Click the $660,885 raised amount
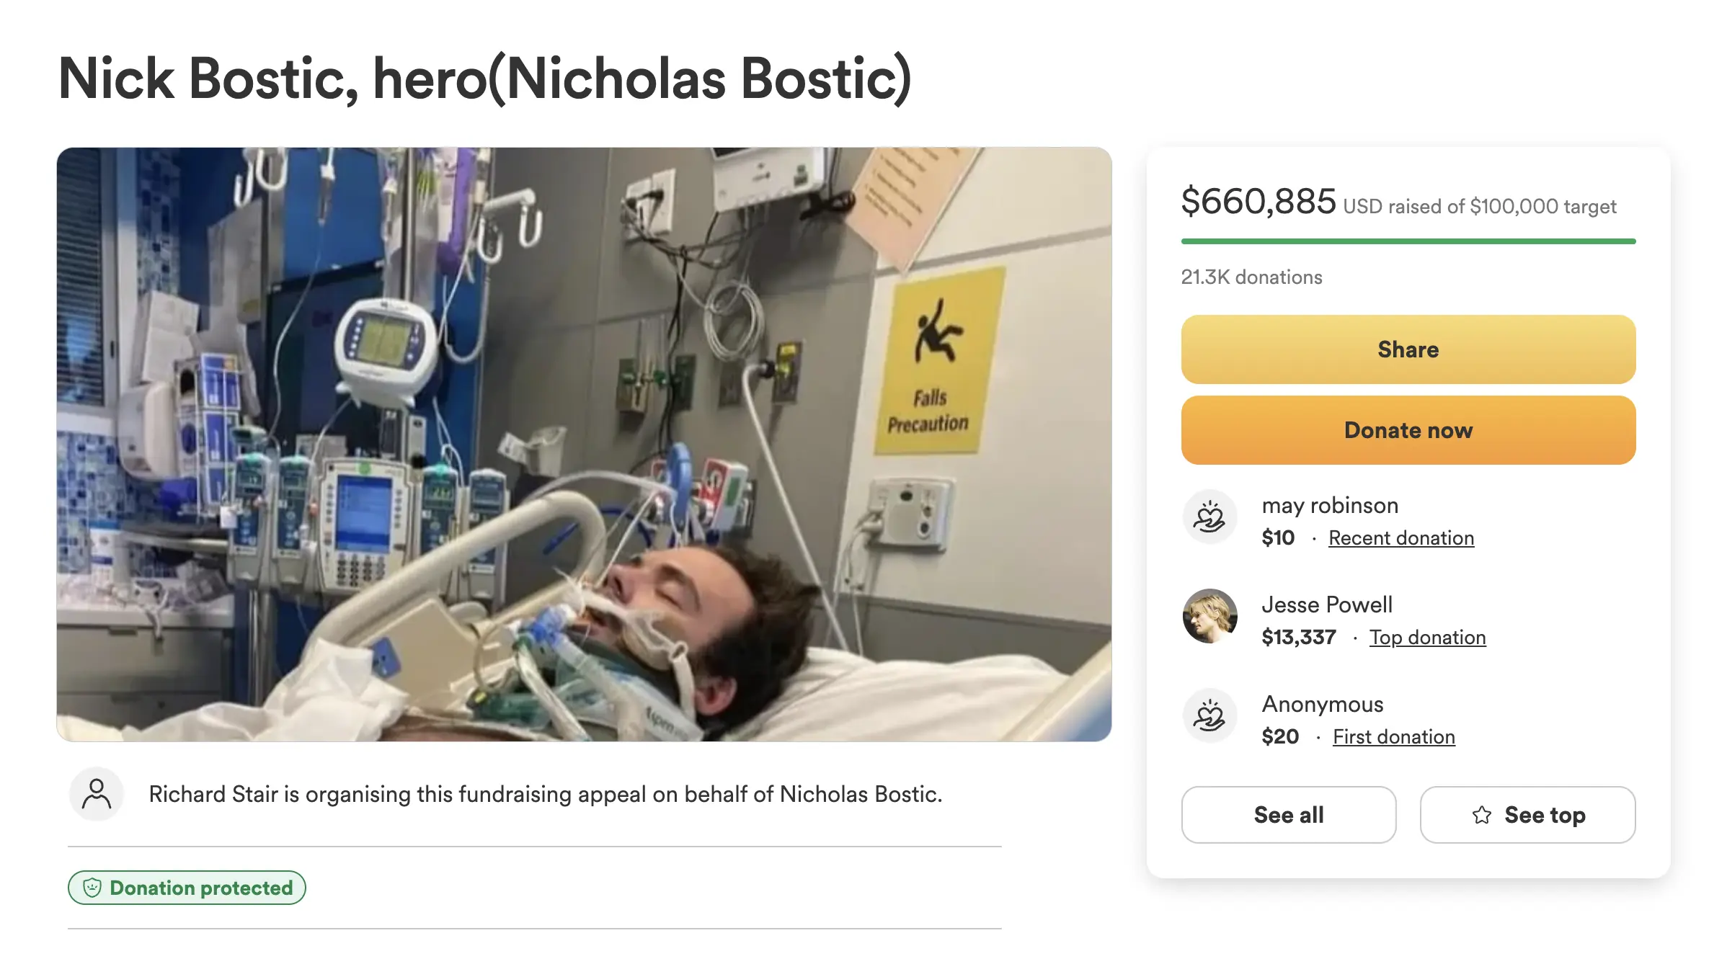This screenshot has width=1727, height=964. (1258, 202)
